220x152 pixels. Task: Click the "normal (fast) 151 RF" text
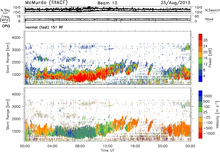(45, 27)
